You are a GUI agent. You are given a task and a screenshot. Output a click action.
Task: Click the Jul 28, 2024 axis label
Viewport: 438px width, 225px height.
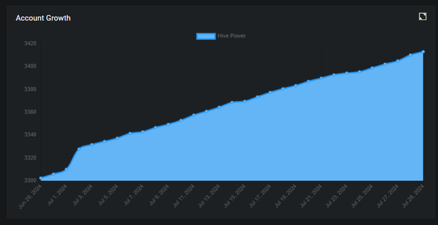(413, 196)
